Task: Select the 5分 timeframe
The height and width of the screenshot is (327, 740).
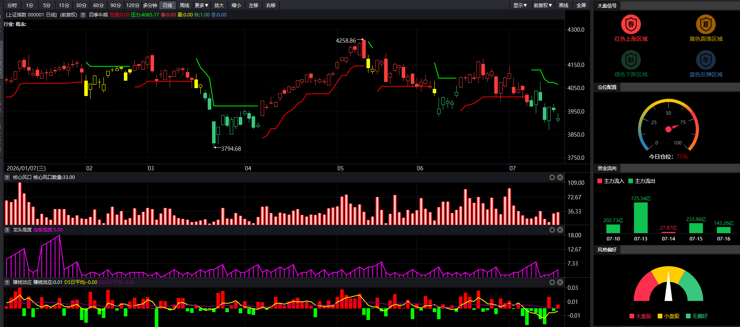Action: [x=47, y=5]
